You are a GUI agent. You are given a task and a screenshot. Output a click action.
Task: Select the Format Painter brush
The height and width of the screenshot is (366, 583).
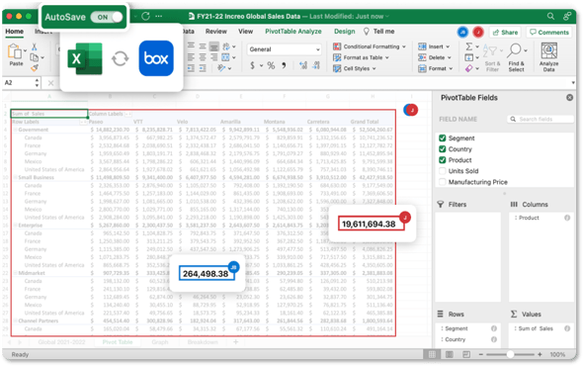pos(35,68)
